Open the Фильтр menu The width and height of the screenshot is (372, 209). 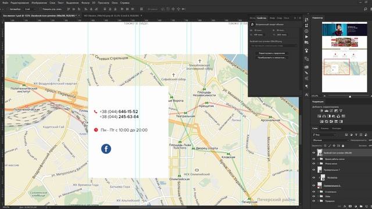[85, 3]
